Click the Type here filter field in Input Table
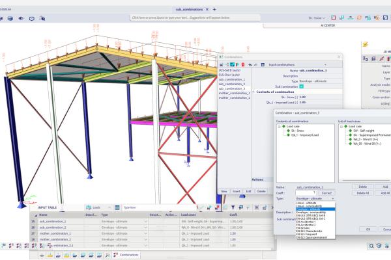The image size is (391, 260). pos(160,207)
